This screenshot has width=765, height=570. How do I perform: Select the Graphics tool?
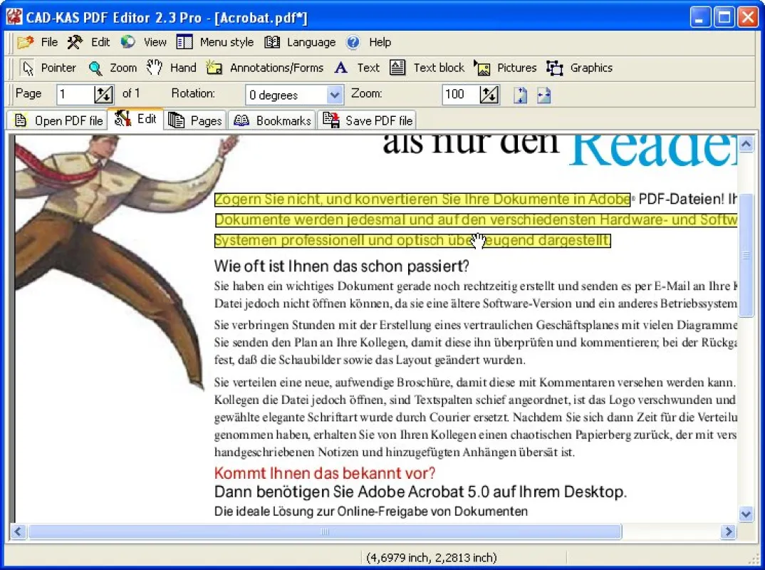(579, 68)
